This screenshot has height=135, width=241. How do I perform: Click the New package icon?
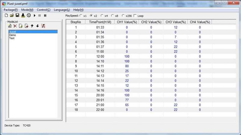(x=6, y=15)
